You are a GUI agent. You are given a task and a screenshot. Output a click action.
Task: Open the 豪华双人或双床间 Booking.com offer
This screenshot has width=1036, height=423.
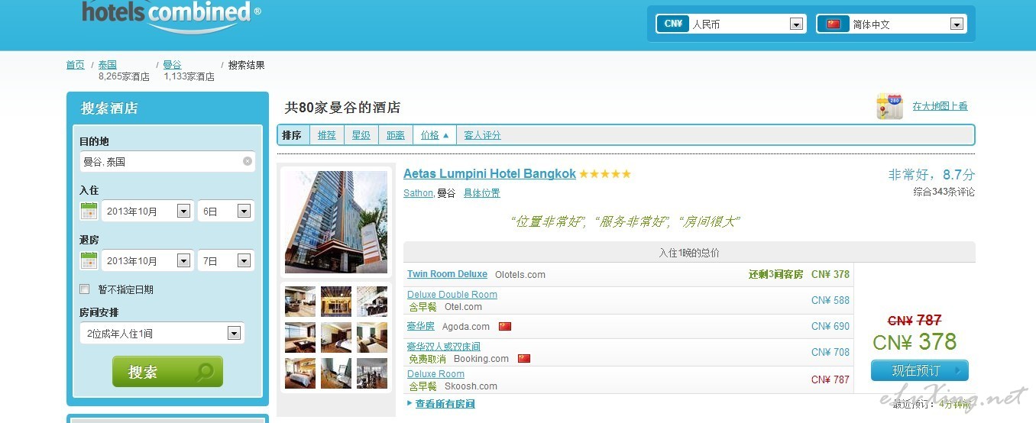[444, 347]
